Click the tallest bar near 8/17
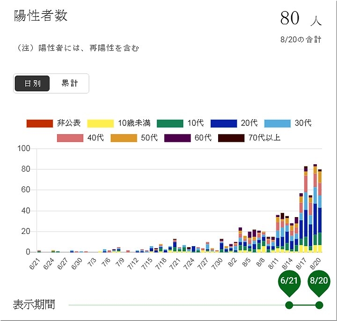 click(x=306, y=211)
